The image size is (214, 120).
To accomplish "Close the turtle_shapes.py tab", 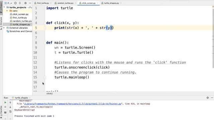I will pyautogui.click(x=121, y=3).
